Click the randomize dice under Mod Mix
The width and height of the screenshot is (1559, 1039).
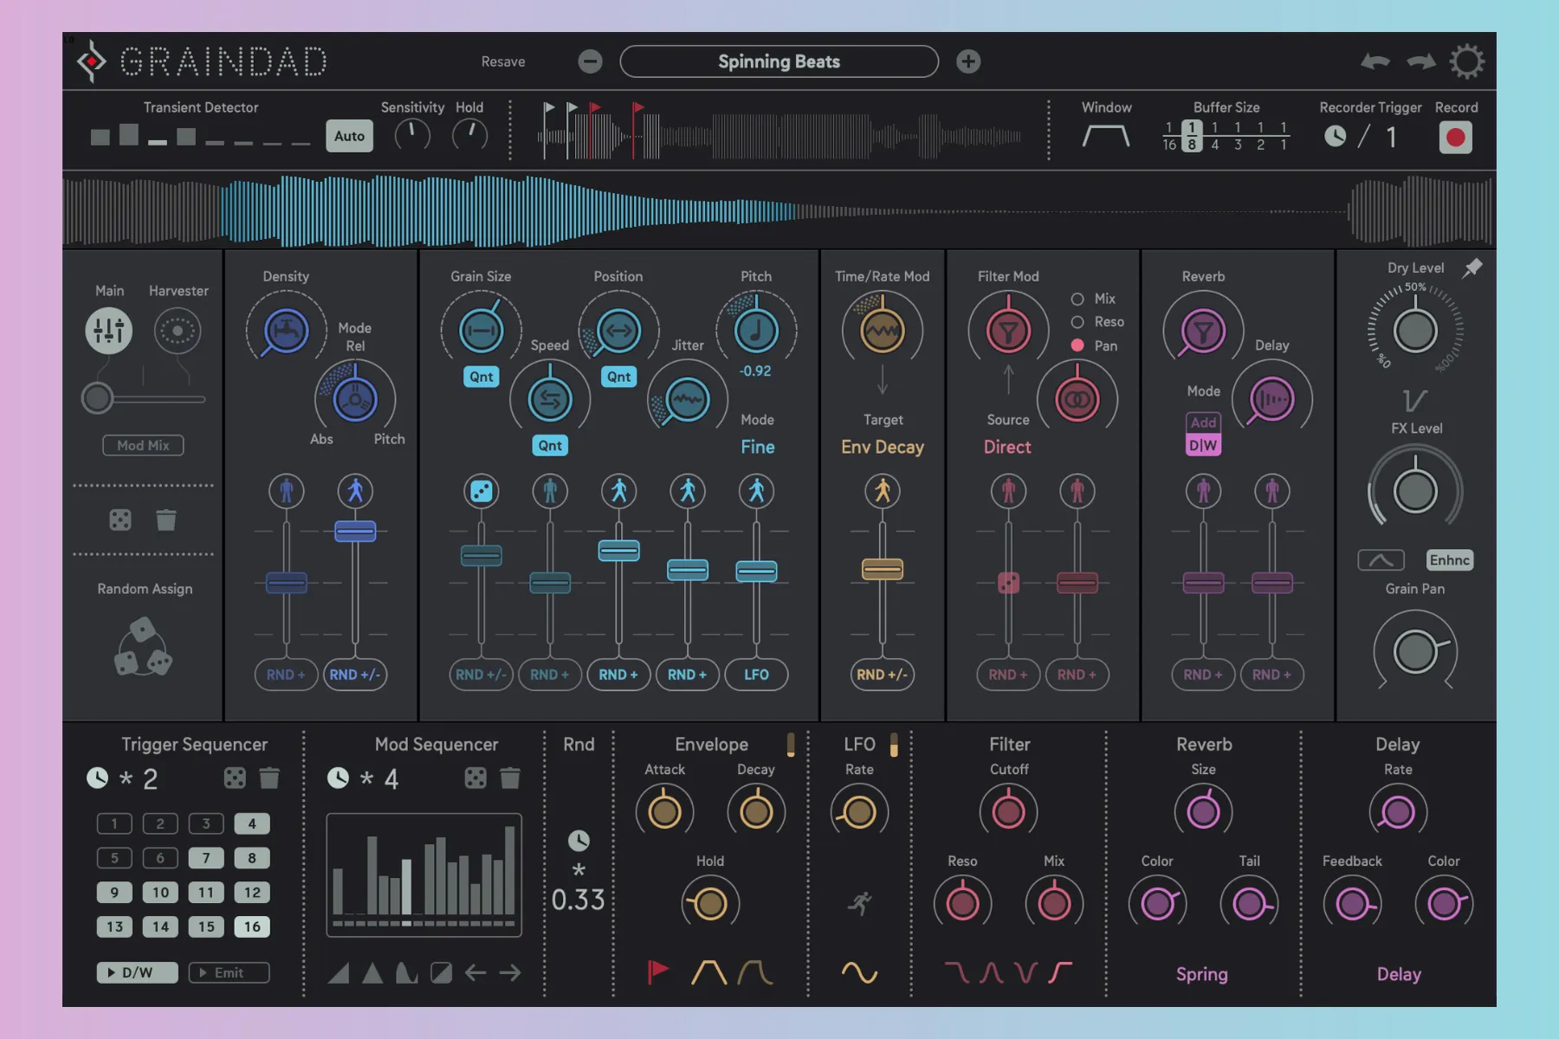120,519
